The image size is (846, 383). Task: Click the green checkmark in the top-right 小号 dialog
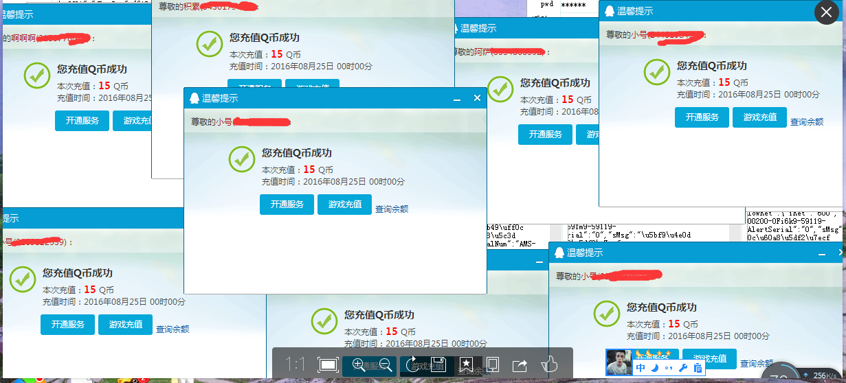point(657,71)
